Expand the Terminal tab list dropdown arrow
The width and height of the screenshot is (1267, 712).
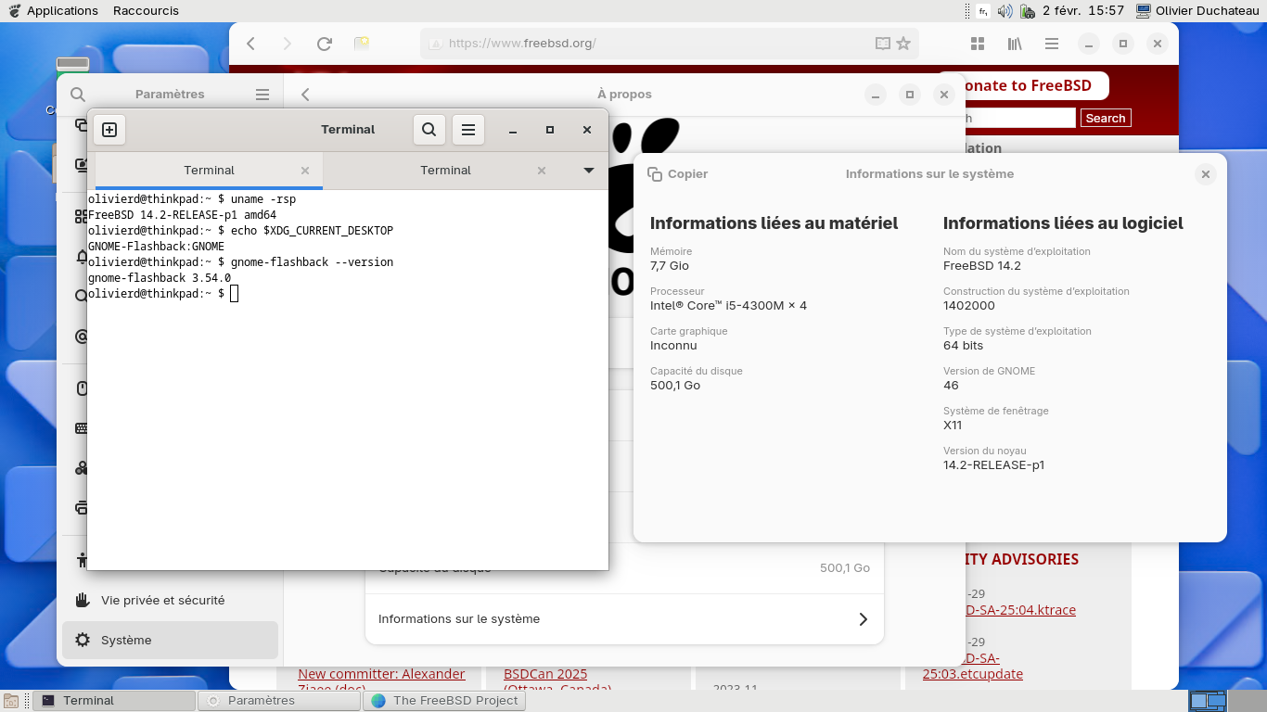tap(588, 171)
